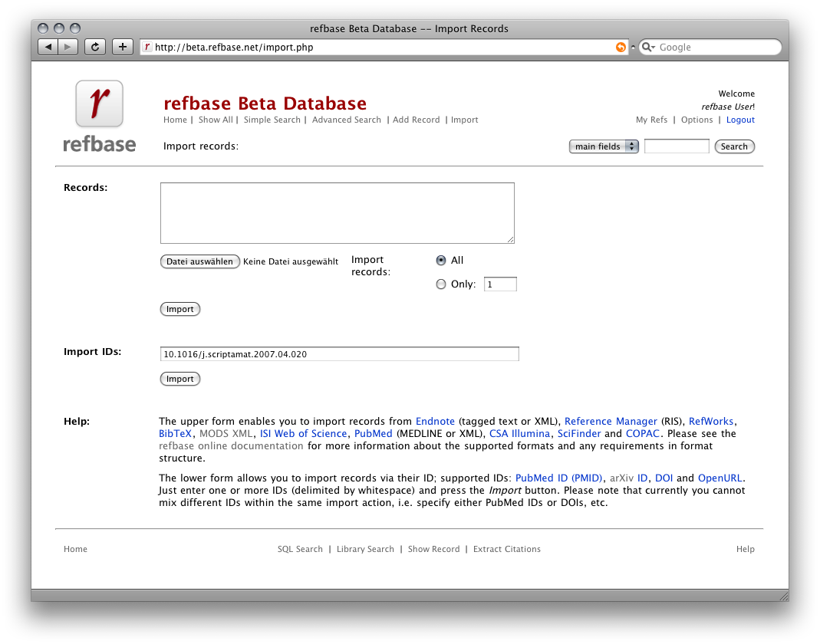Click the Import button below Import IDs
The height and width of the screenshot is (644, 820).
coord(180,379)
